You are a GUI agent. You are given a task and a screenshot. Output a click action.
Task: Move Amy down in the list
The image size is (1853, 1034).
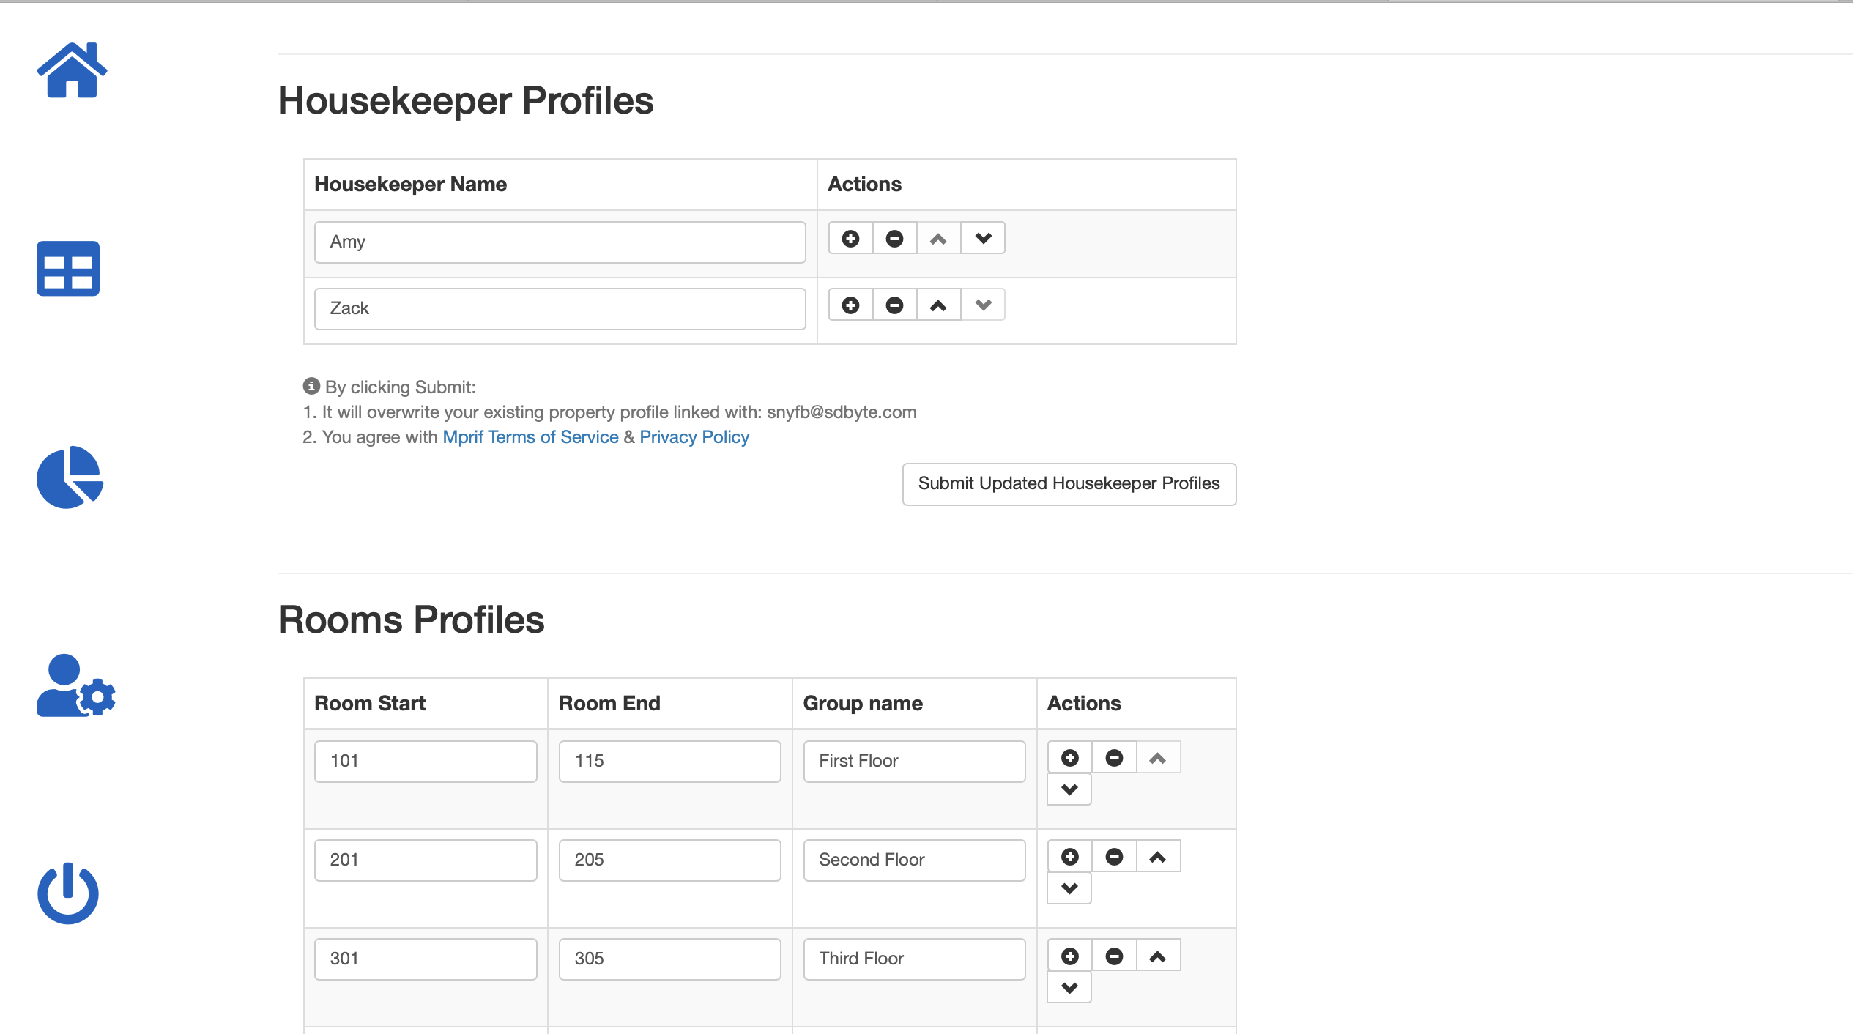click(983, 239)
